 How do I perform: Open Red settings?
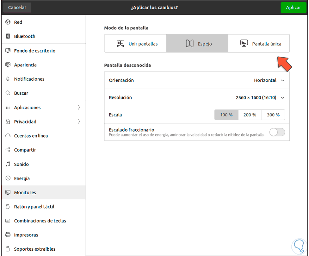click(44, 22)
